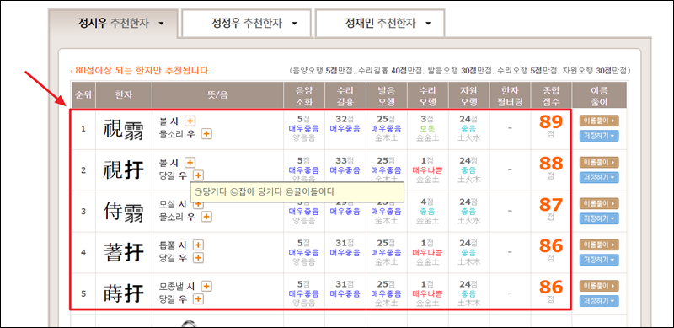The height and width of the screenshot is (328, 674).
Task: Click the score 87 in rank 3
Action: click(551, 205)
